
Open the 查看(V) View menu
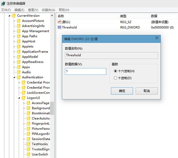pyautogui.click(x=33, y=10)
